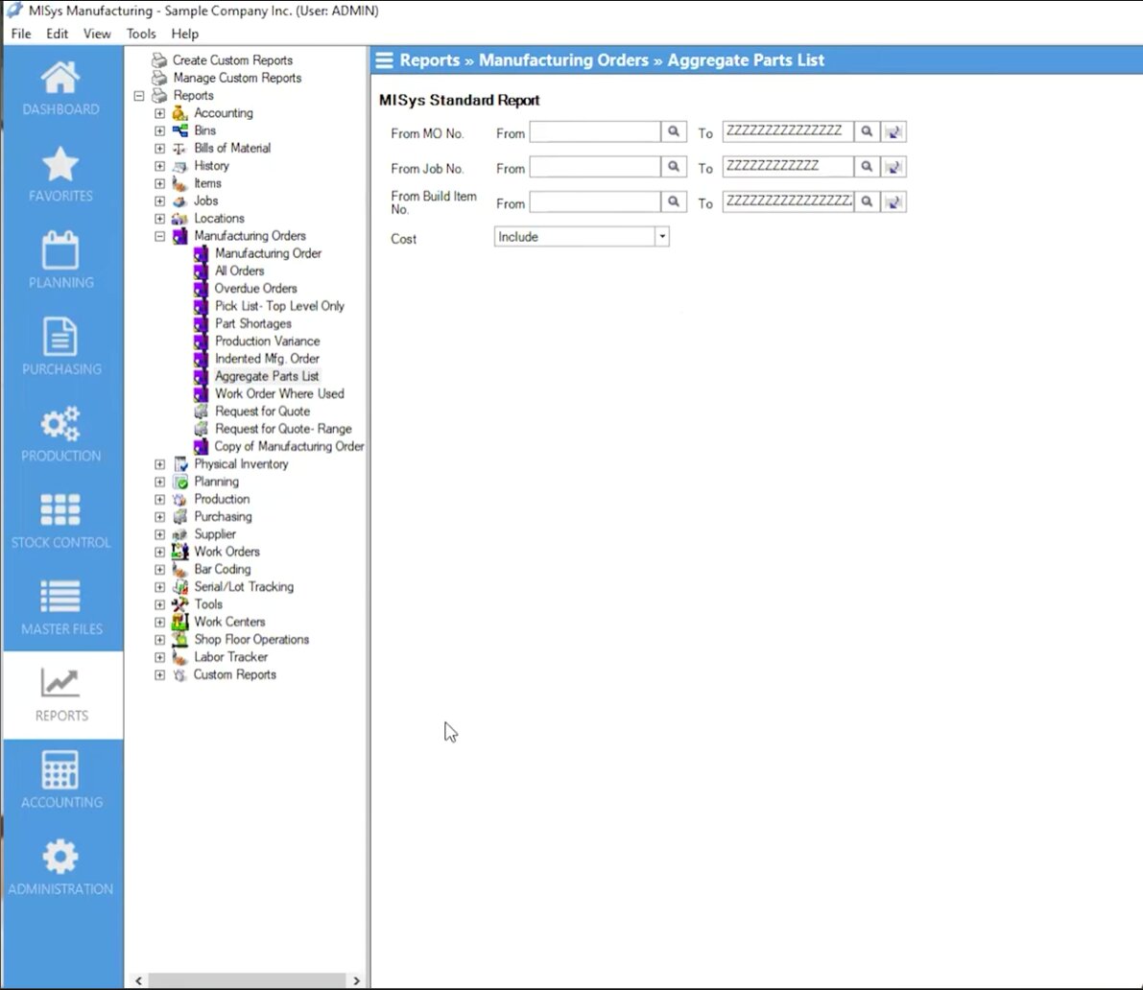Click the To Build Item No. search magnifier
1143x990 pixels.
click(x=867, y=202)
